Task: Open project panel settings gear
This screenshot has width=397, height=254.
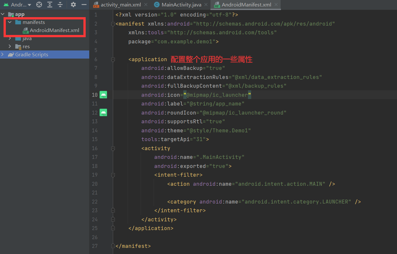Action: click(73, 5)
